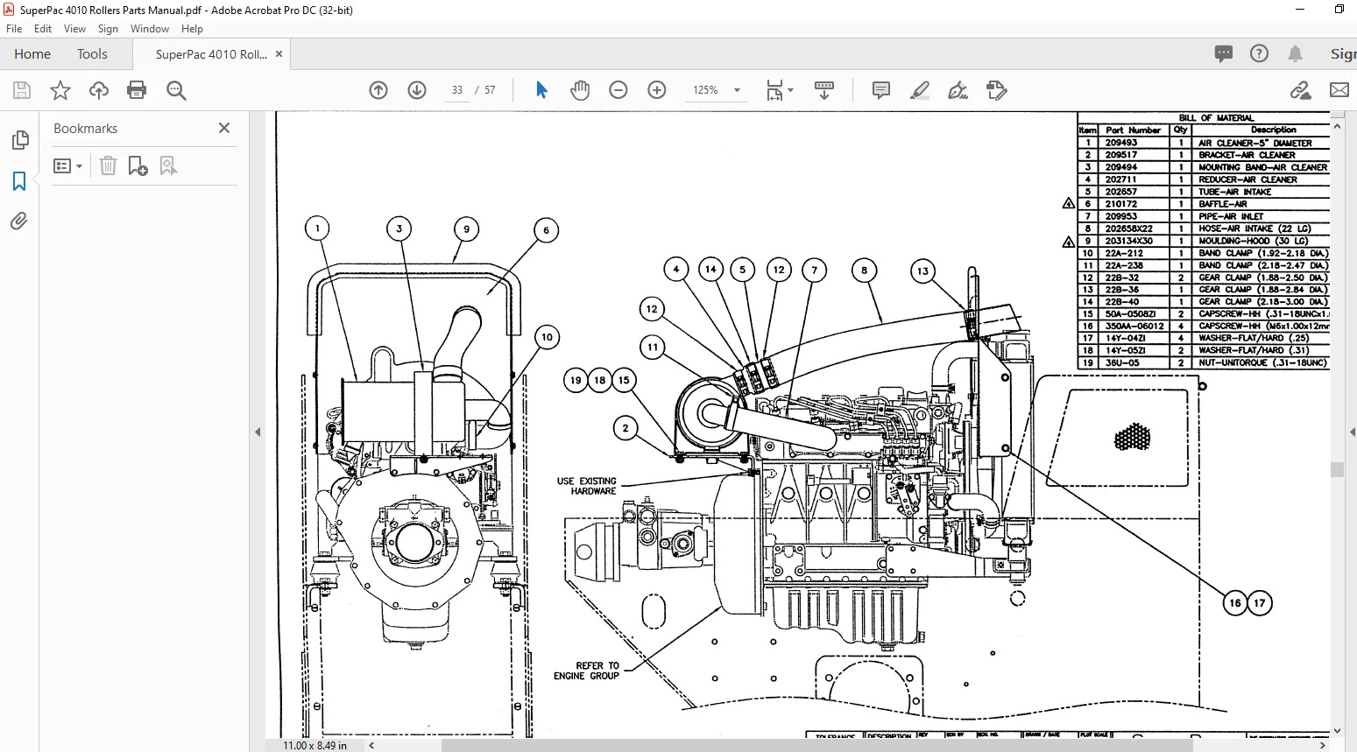Add the document to starred favorites
This screenshot has height=752, width=1357.
pyautogui.click(x=60, y=90)
